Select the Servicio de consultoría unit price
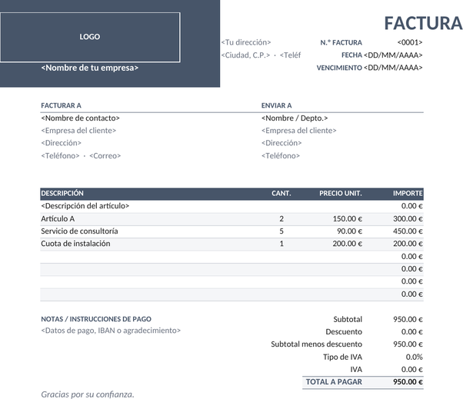 (x=349, y=231)
